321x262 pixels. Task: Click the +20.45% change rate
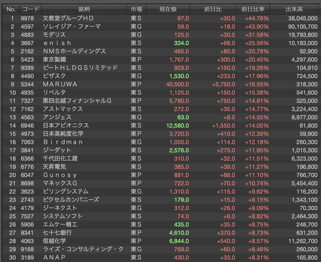(x=257, y=60)
